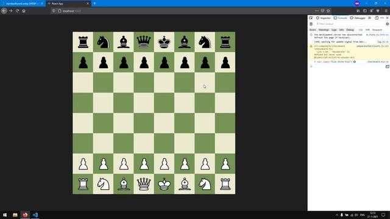
Task: Open the webpackHotDevClient.js source link
Action: coord(372,46)
